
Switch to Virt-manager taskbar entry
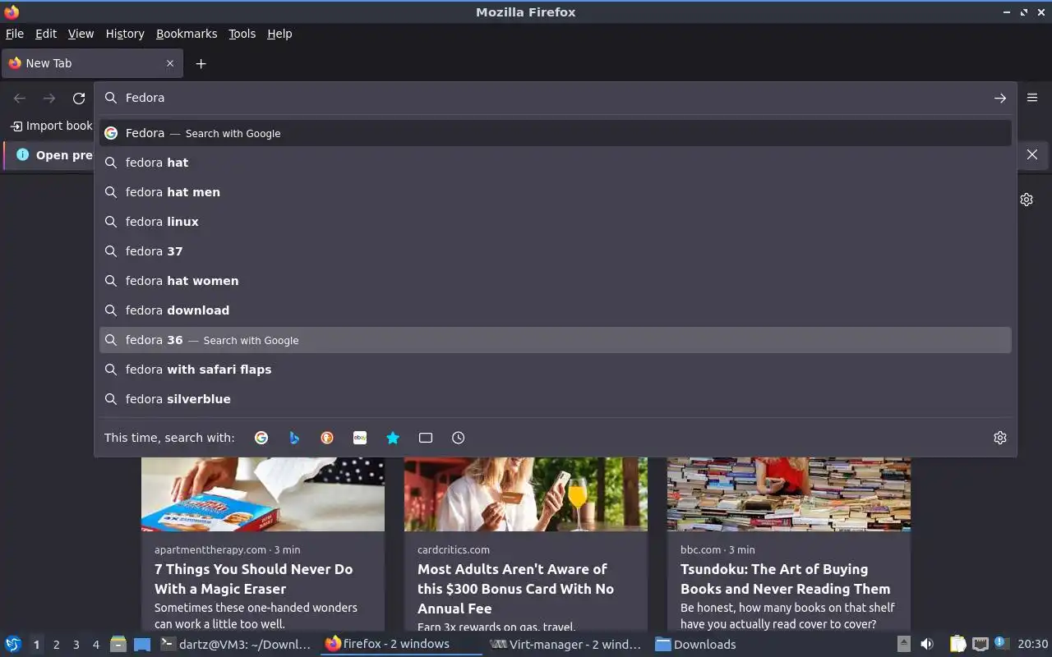pos(565,645)
